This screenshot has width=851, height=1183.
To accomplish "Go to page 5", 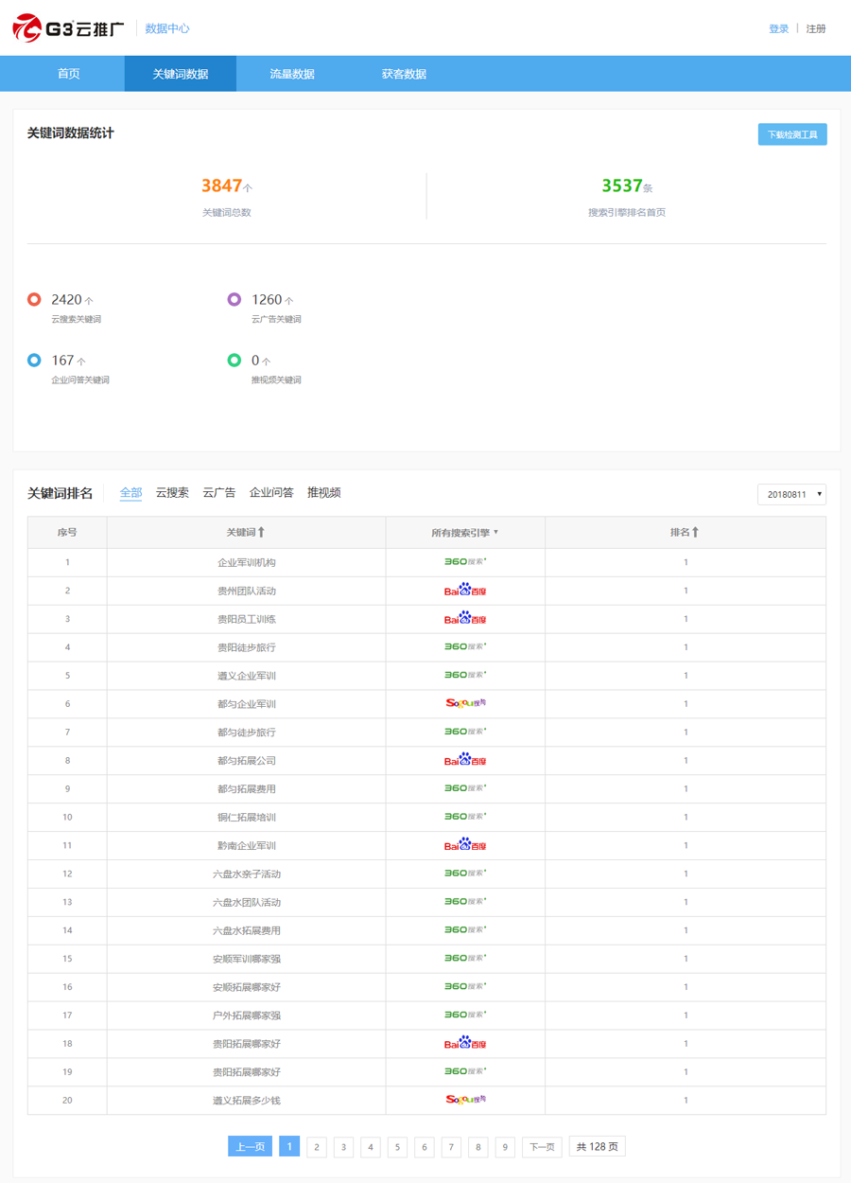I will (x=397, y=1147).
